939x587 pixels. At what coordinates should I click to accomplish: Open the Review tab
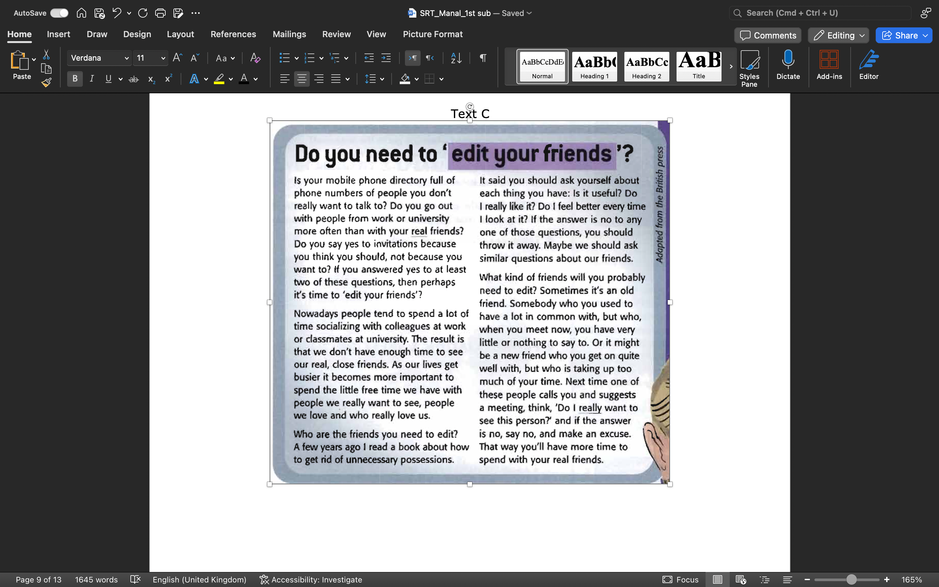(336, 34)
